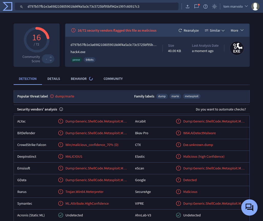Image resolution: width=263 pixels, height=221 pixels.
Task: Open the chat bubble floating button
Action: 249,207
